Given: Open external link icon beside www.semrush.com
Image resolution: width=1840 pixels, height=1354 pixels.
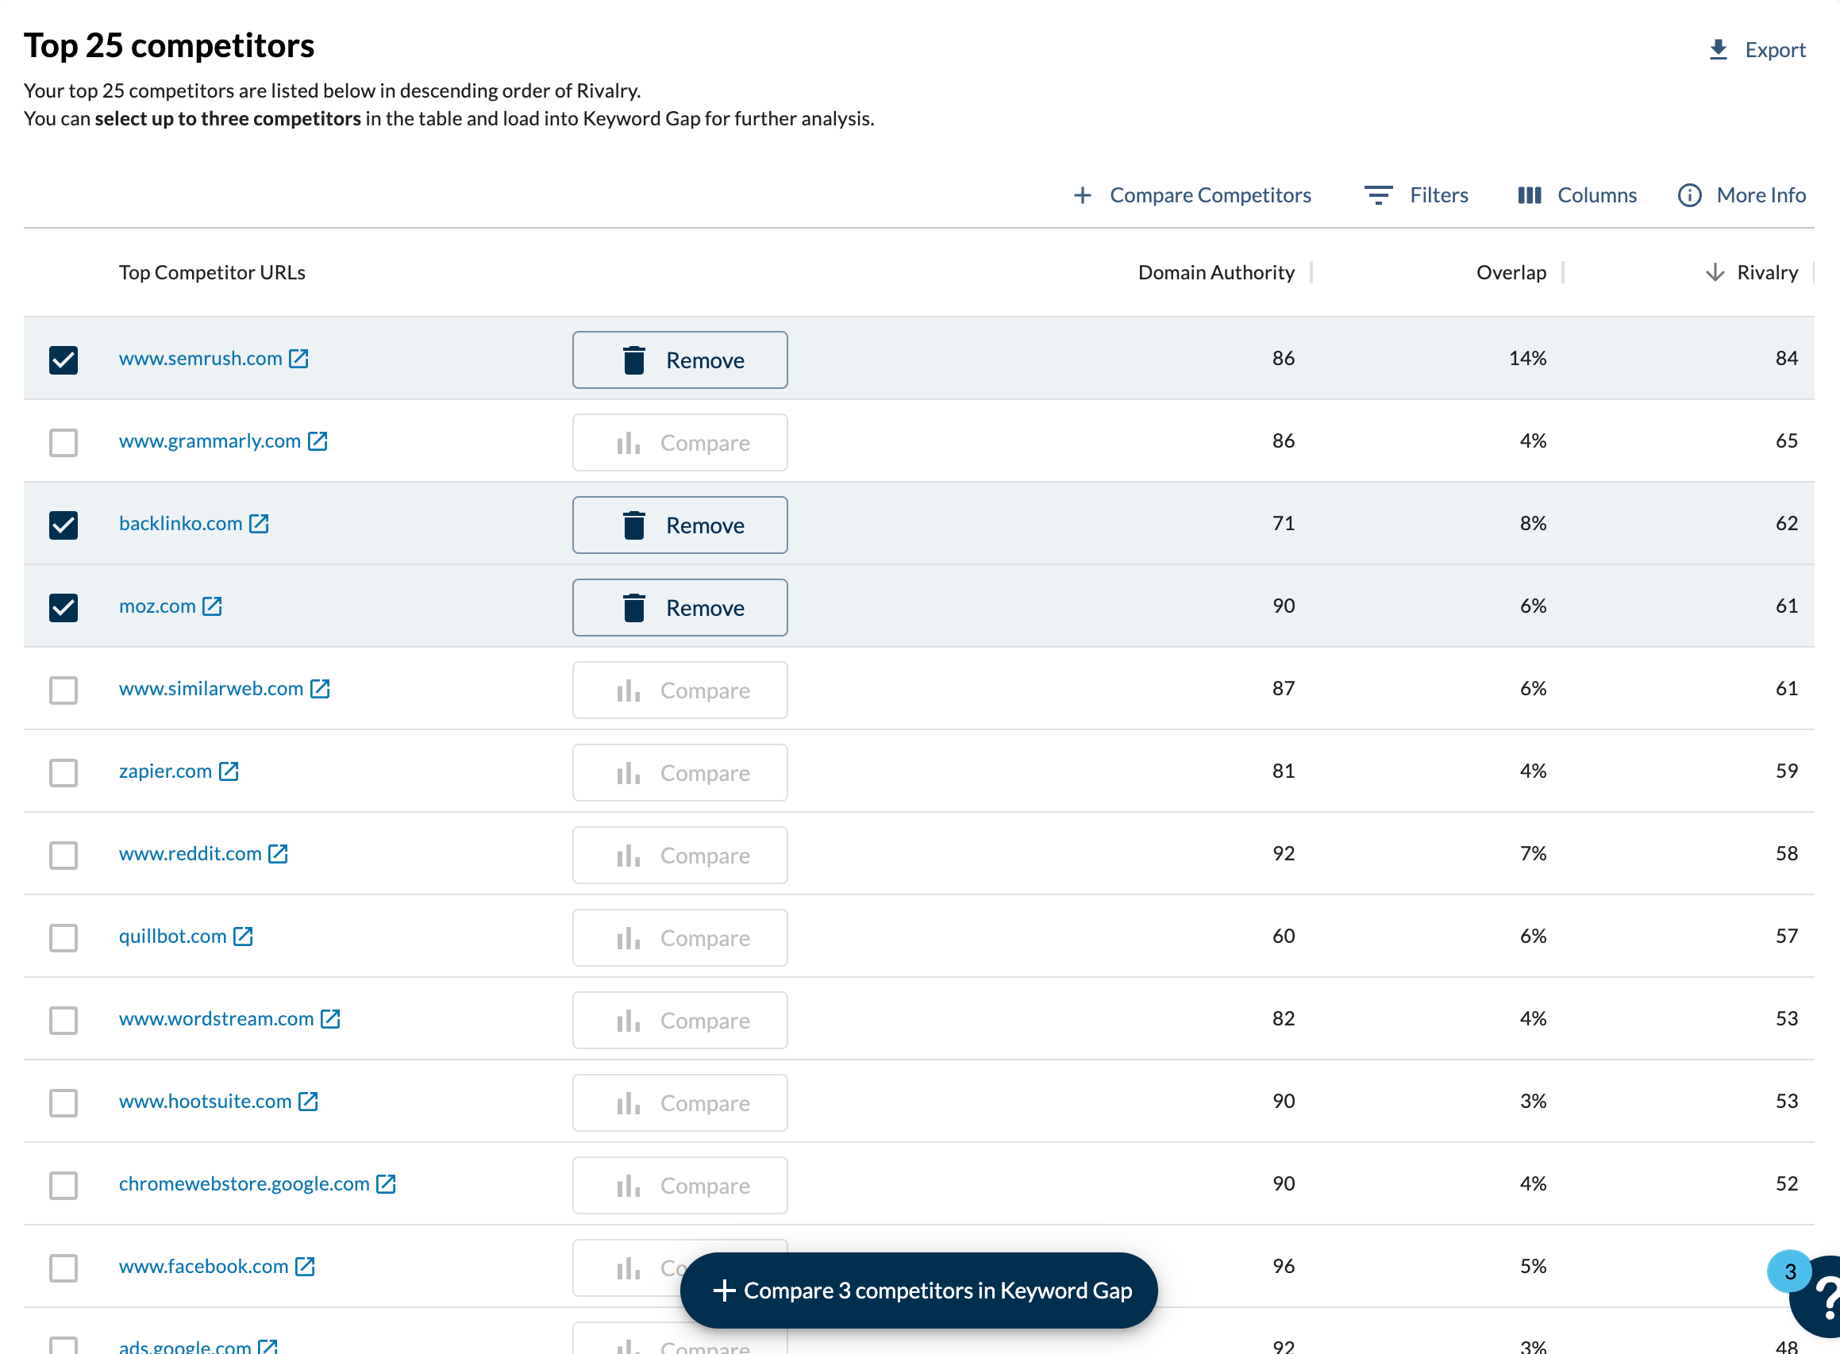Looking at the screenshot, I should click(299, 358).
